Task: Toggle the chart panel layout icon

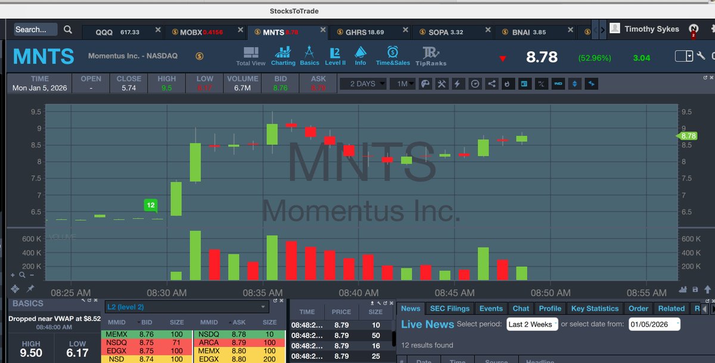Action: click(524, 84)
